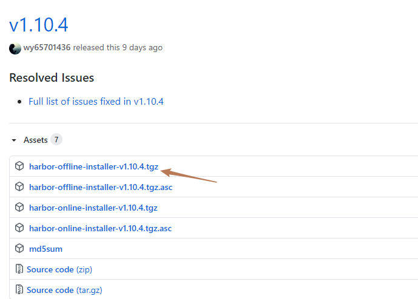Download harbor-online-installer-v1.10.4.tgz.asc

[100, 228]
